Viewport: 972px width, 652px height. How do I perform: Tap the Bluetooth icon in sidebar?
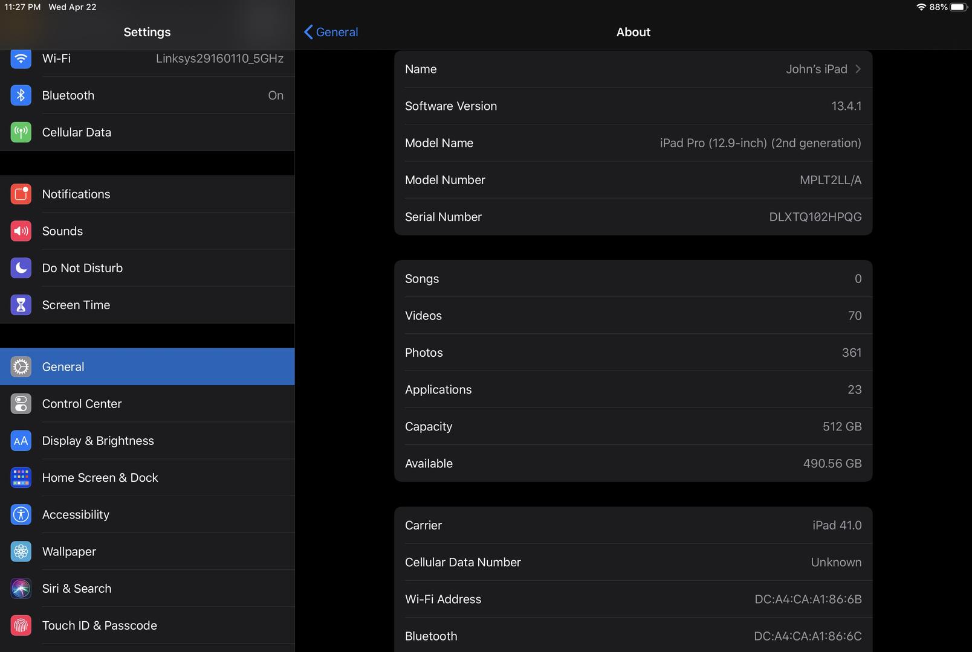coord(21,95)
